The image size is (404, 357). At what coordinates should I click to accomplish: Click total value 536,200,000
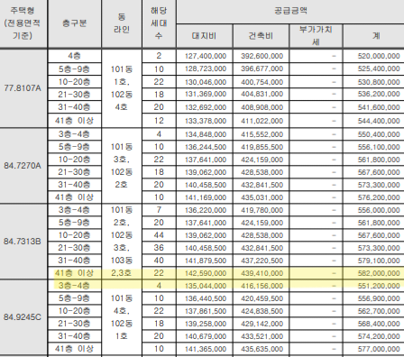tap(379, 94)
